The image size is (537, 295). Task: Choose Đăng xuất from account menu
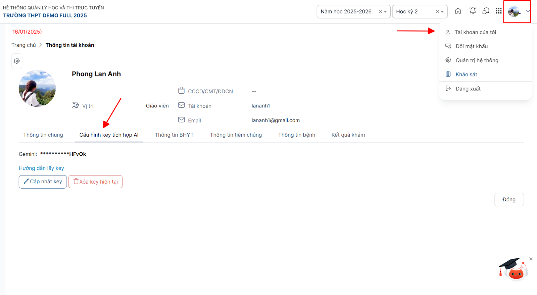468,89
